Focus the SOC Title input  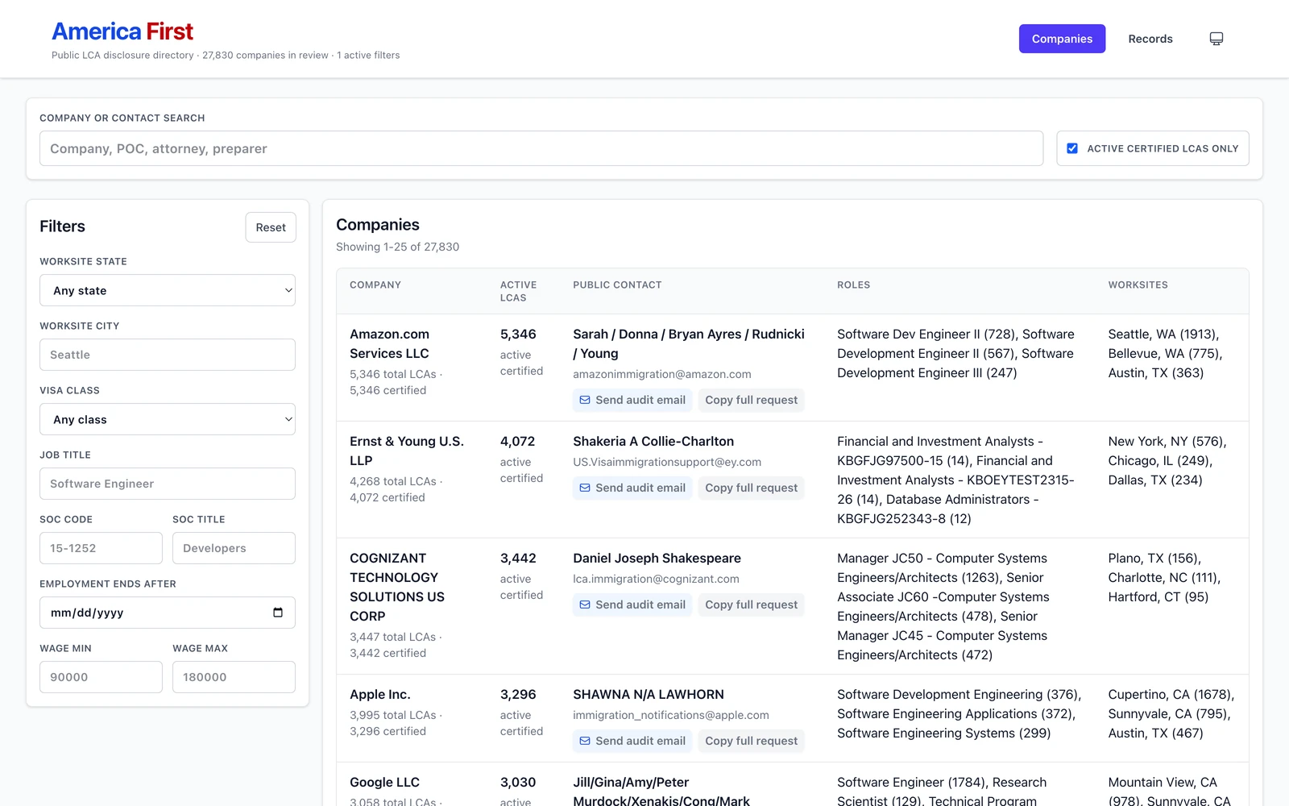click(x=234, y=548)
